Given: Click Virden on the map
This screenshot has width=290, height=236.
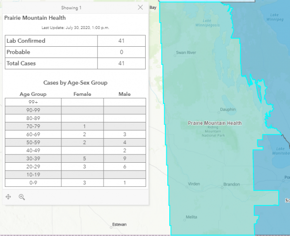Looking at the screenshot, I should [x=194, y=184].
